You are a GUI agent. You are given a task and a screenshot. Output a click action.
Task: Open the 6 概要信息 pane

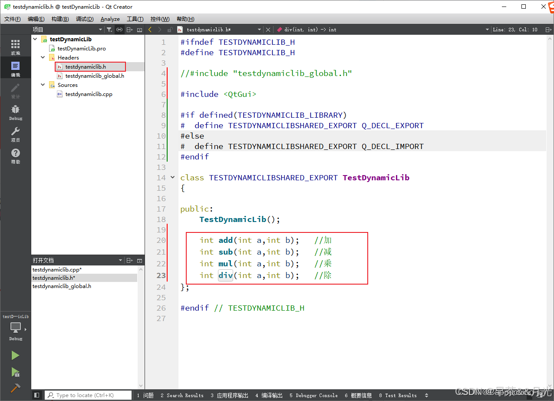coord(359,395)
